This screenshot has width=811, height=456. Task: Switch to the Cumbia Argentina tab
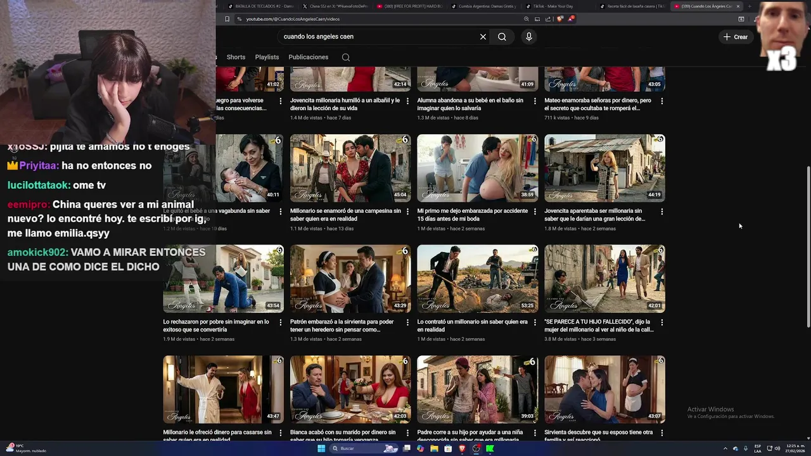click(x=484, y=6)
